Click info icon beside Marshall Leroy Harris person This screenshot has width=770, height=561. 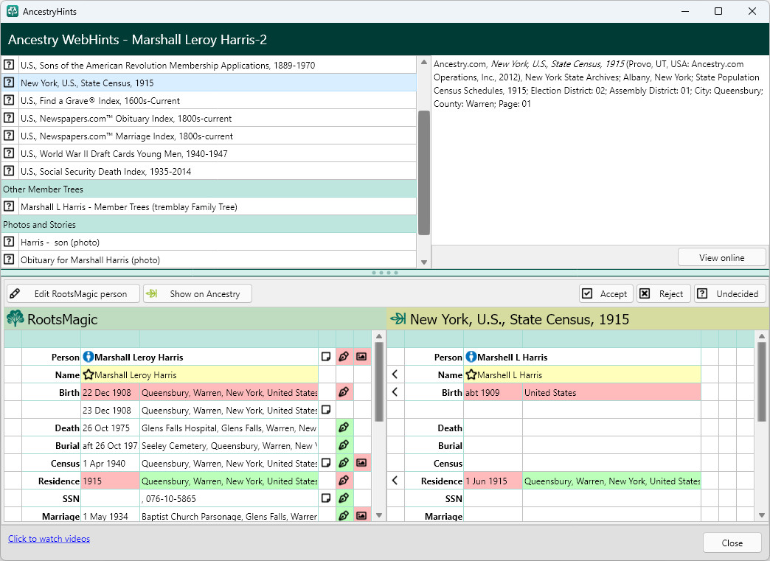pyautogui.click(x=89, y=357)
